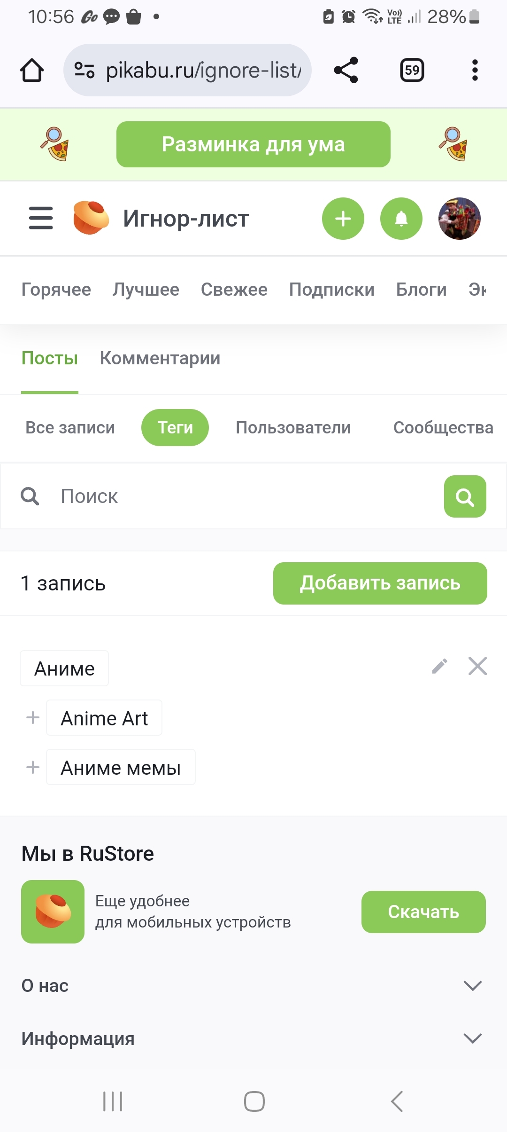Open notifications bell
The image size is (507, 1132).
pos(401,219)
